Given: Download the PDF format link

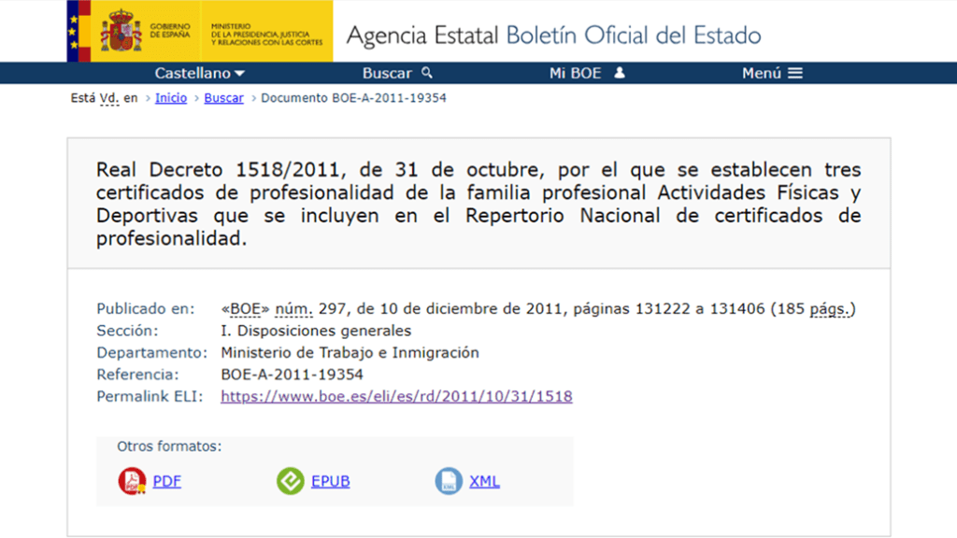Looking at the screenshot, I should click(x=166, y=481).
